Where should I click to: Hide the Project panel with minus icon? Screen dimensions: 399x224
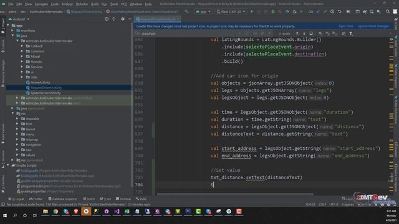pos(130,19)
